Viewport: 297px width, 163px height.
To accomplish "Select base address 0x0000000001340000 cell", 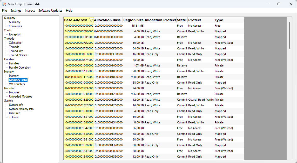I will click(x=79, y=122).
